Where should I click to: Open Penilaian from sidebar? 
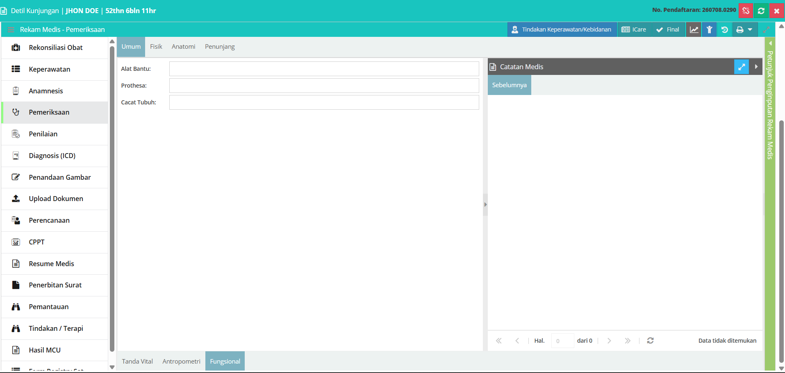point(55,134)
